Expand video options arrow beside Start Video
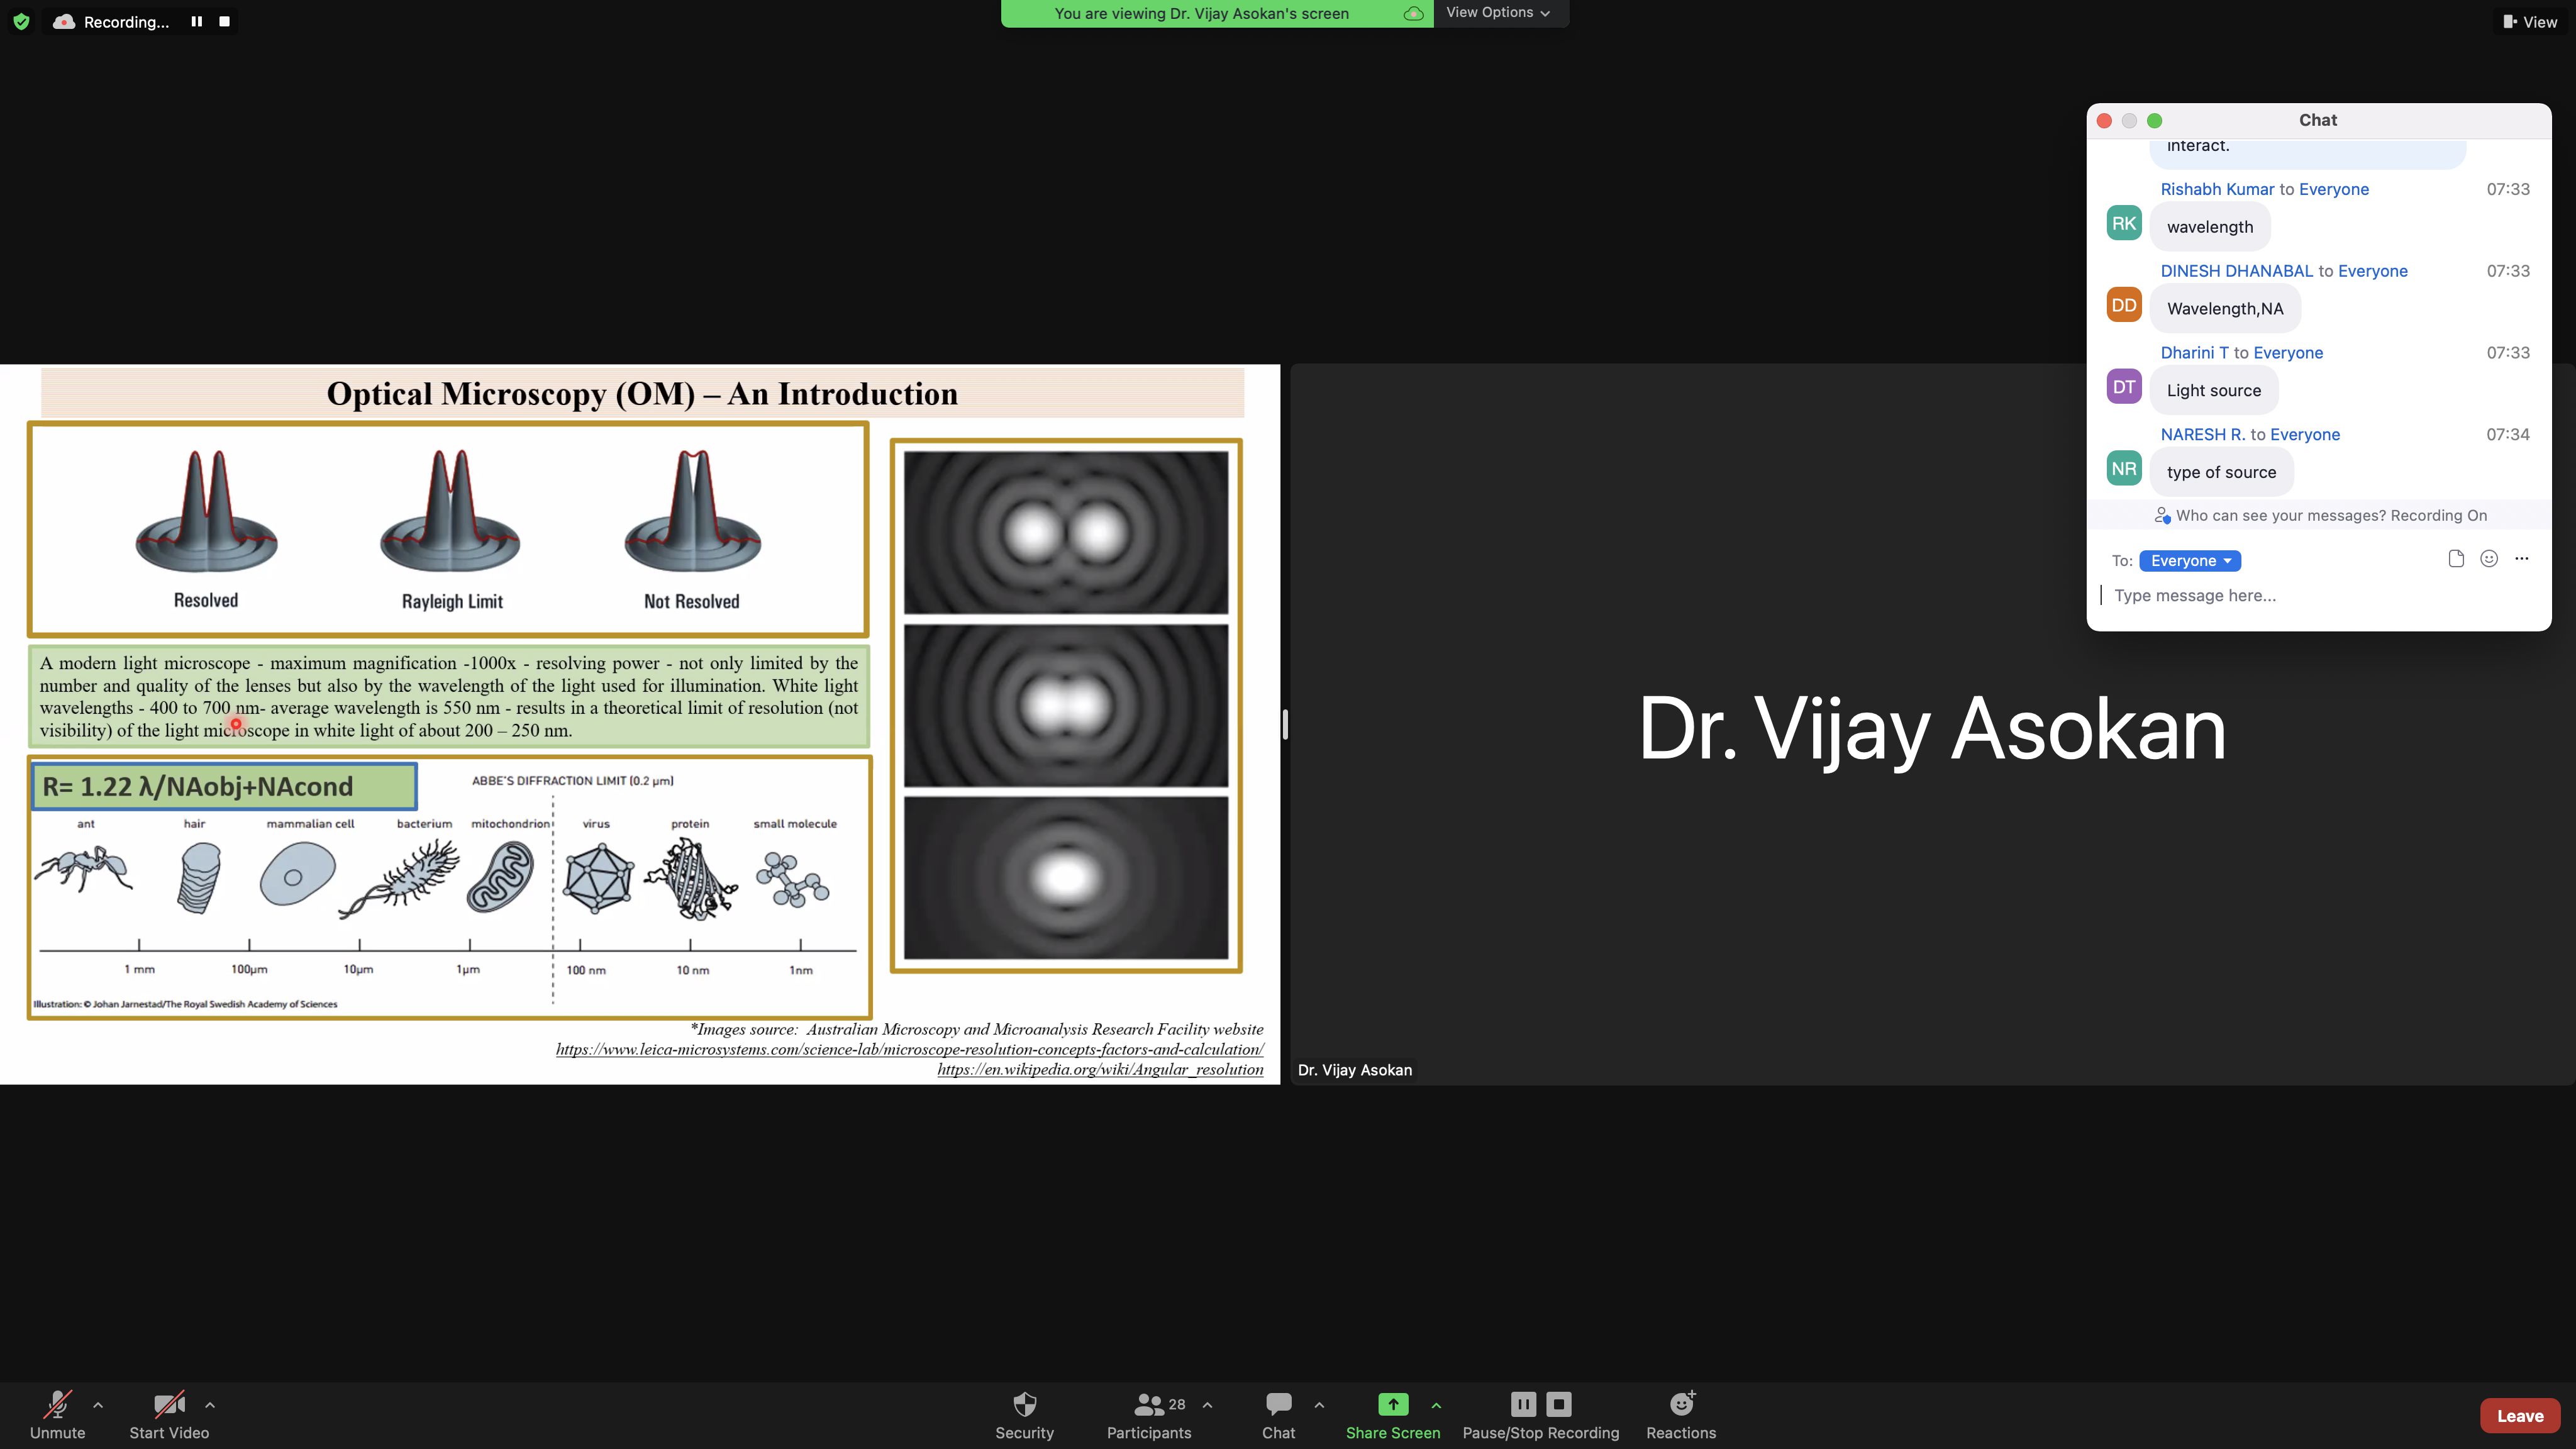Screen dimensions: 2576x1449 [x=210, y=1404]
